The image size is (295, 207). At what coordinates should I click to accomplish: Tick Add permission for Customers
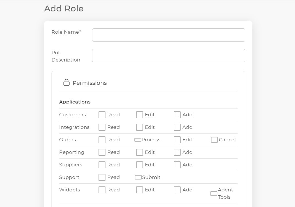(177, 115)
